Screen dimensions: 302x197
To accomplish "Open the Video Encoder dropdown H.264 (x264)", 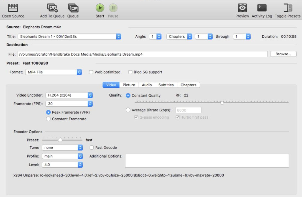I will tap(69, 95).
